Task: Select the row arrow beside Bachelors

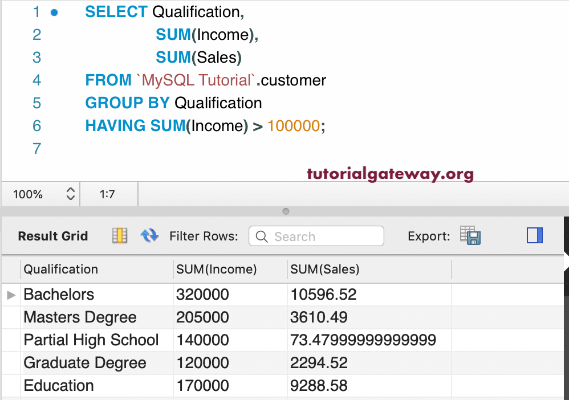Action: coord(11,295)
